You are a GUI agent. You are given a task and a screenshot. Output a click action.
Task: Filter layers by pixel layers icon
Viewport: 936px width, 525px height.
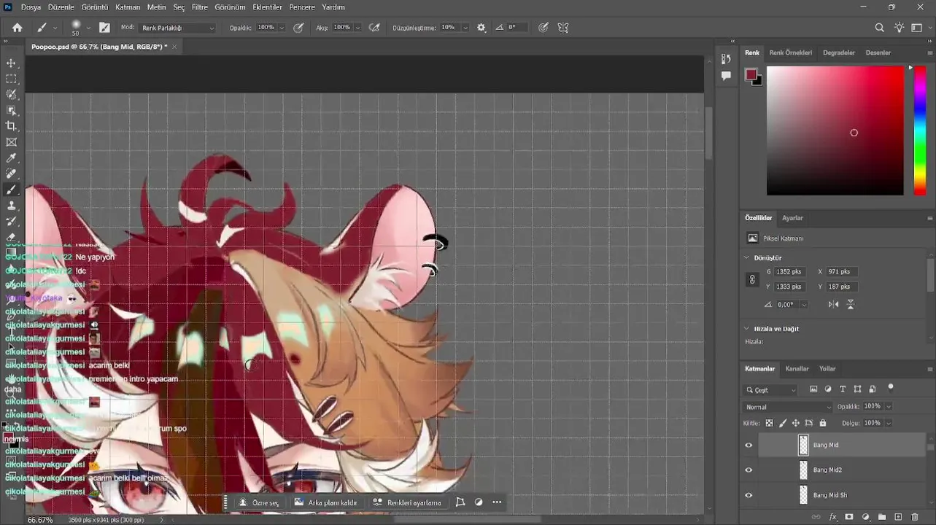[x=813, y=389]
